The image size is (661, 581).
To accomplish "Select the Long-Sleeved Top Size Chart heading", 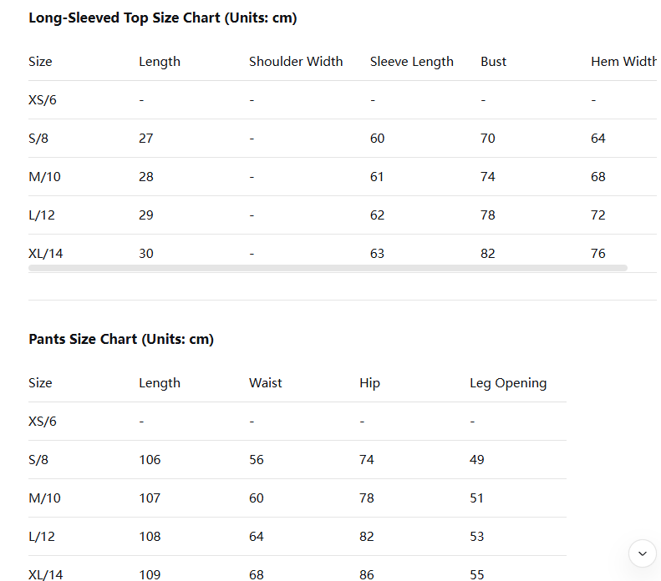I will 163,18.
